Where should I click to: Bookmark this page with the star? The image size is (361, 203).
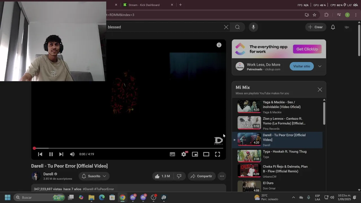(x=314, y=15)
